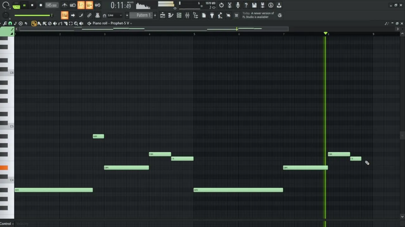Image resolution: width=405 pixels, height=227 pixels.
Task: Select the Mute tool in piano roll
Action: (55, 23)
